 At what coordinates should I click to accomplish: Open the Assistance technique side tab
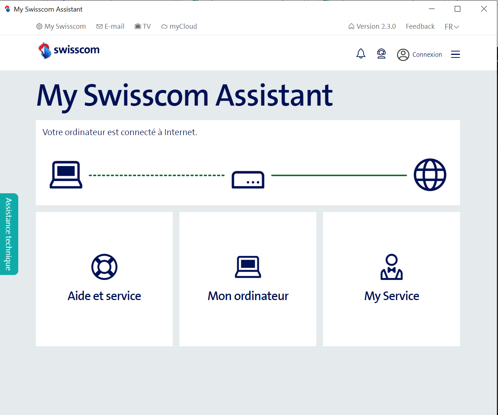tap(9, 234)
